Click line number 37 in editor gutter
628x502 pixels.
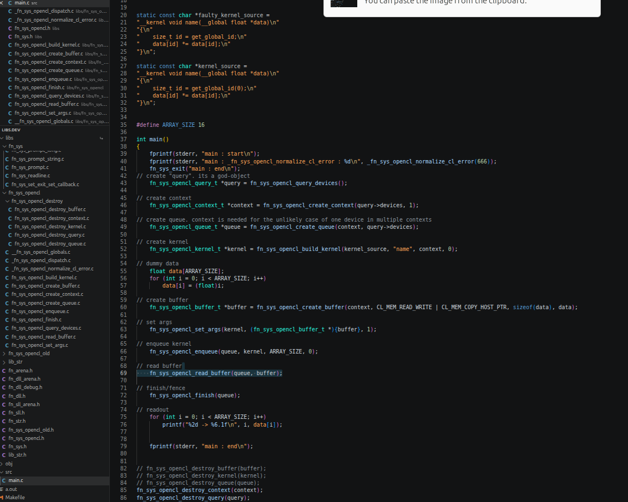123,140
